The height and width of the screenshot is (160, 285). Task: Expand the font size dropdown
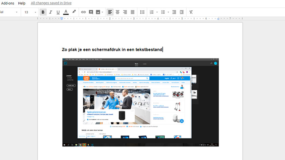pyautogui.click(x=35, y=12)
